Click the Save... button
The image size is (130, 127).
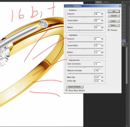[114, 25]
